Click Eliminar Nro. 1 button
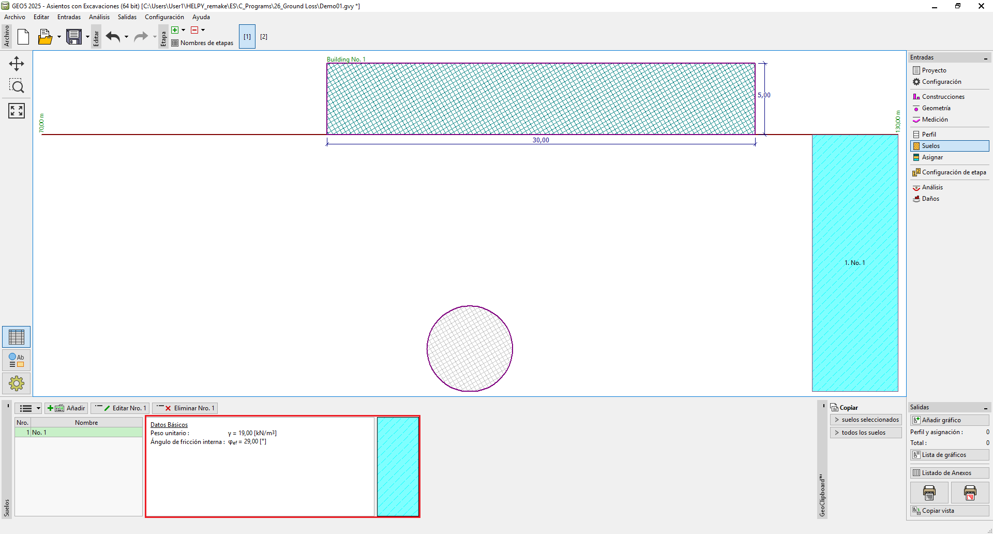This screenshot has height=534, width=993. (x=185, y=408)
